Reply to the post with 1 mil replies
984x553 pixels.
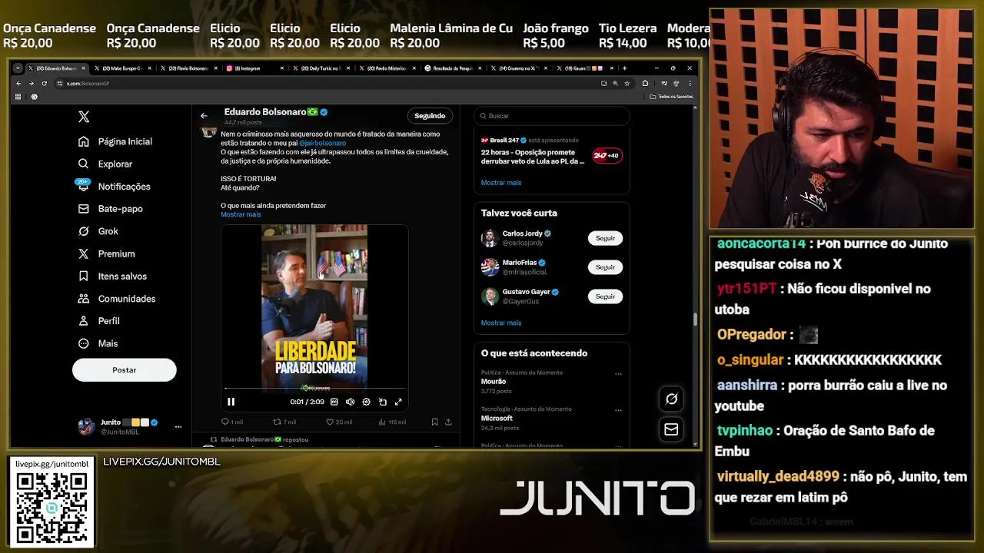click(231, 422)
